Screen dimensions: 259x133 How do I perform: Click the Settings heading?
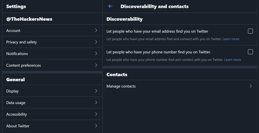pos(16,6)
